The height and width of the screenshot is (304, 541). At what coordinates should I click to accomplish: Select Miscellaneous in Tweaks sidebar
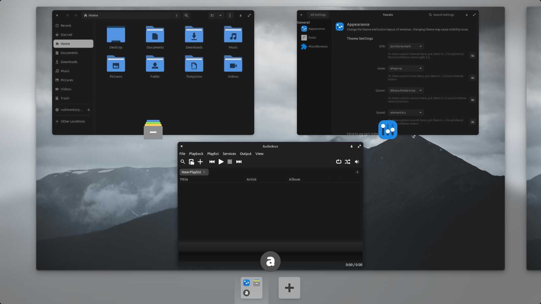click(x=314, y=47)
